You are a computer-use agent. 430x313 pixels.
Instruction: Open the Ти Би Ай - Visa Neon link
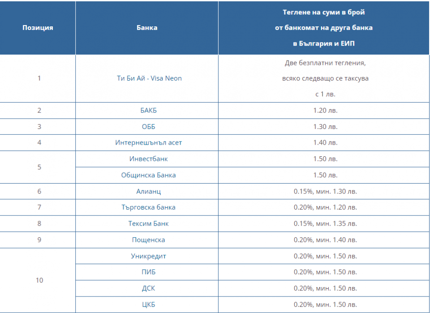point(149,78)
